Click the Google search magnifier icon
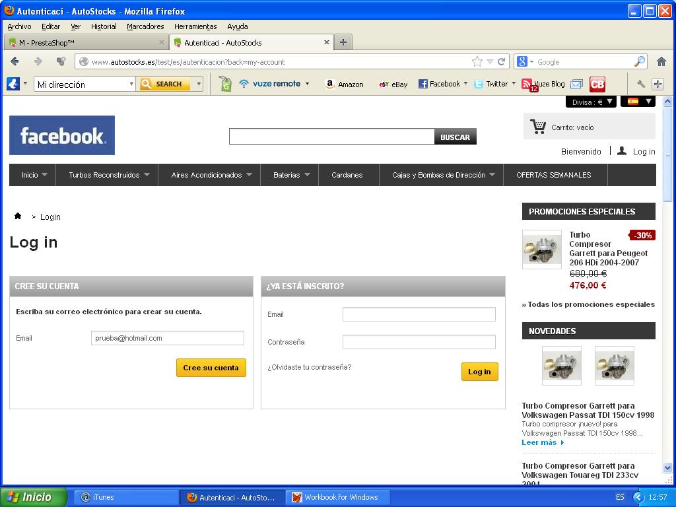676x507 pixels. coord(640,61)
